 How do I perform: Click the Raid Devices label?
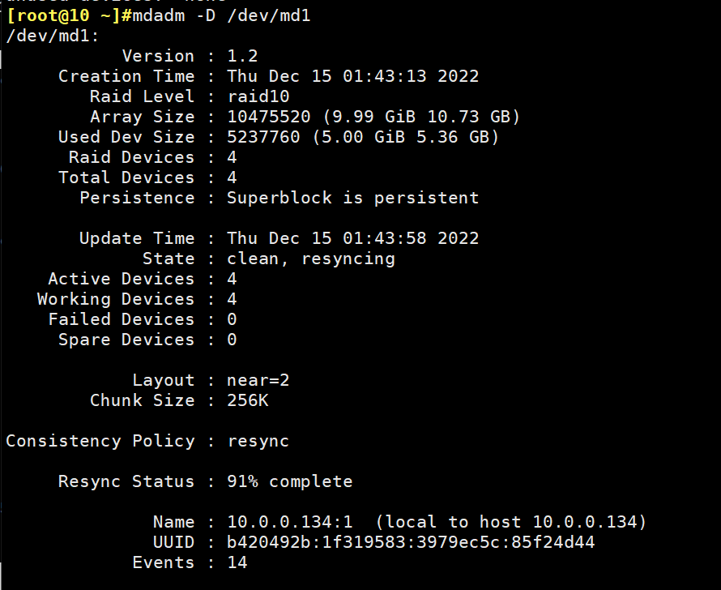pyautogui.click(x=131, y=157)
